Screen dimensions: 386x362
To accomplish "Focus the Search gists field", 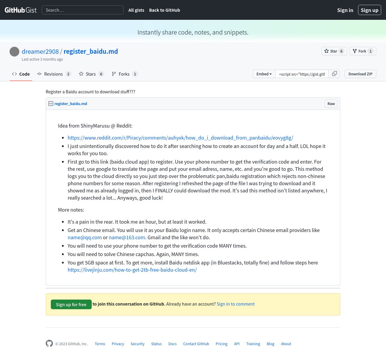I will point(83,10).
